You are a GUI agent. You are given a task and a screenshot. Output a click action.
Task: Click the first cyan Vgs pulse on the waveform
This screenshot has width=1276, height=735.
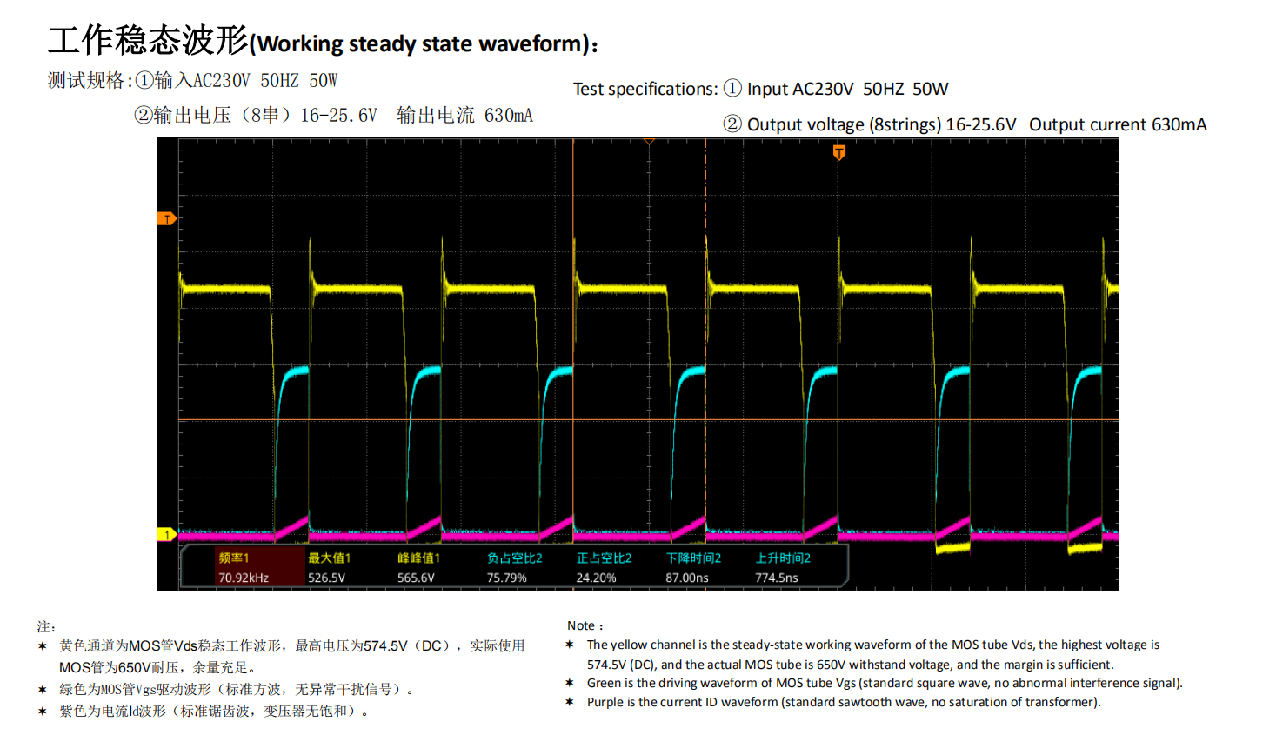coord(294,372)
